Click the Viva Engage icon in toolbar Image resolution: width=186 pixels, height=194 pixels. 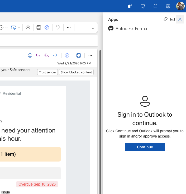pos(47,27)
